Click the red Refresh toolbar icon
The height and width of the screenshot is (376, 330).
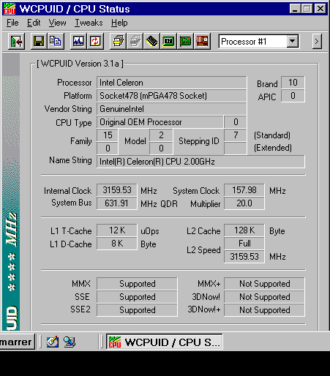pos(95,42)
